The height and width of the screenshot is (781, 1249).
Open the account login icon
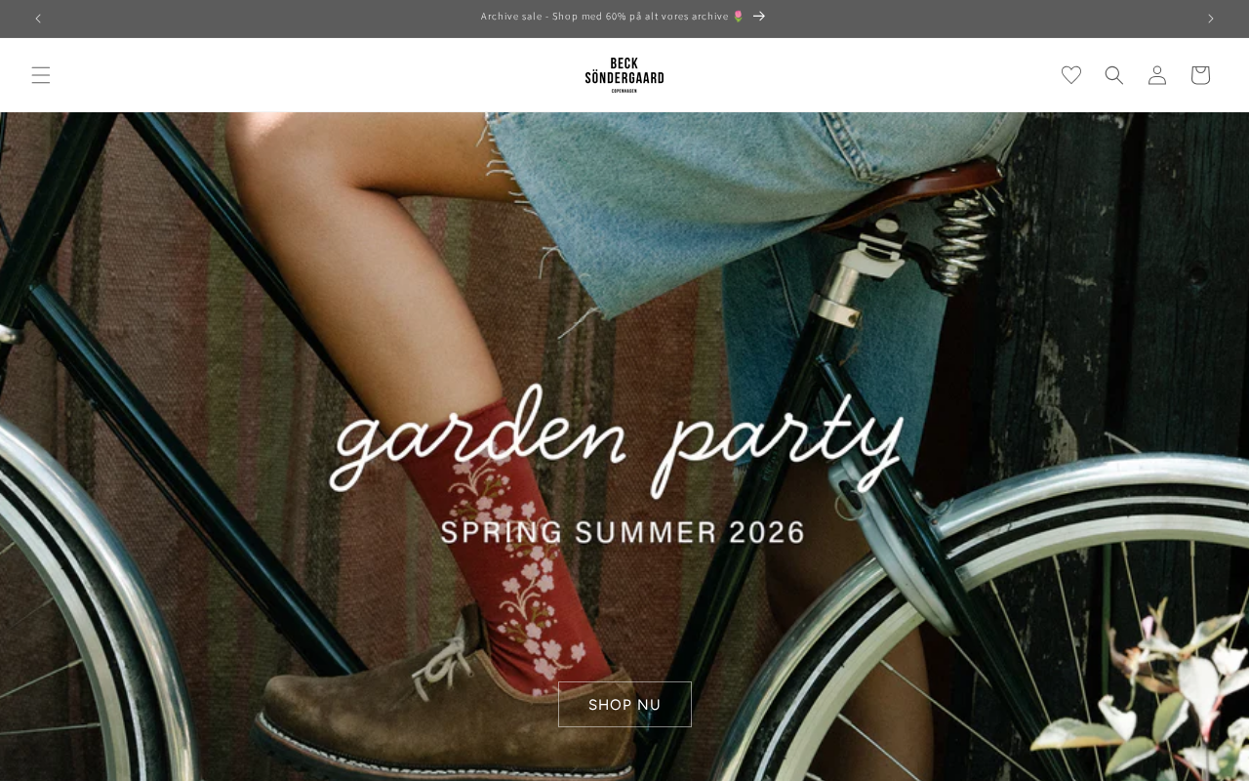1157,75
